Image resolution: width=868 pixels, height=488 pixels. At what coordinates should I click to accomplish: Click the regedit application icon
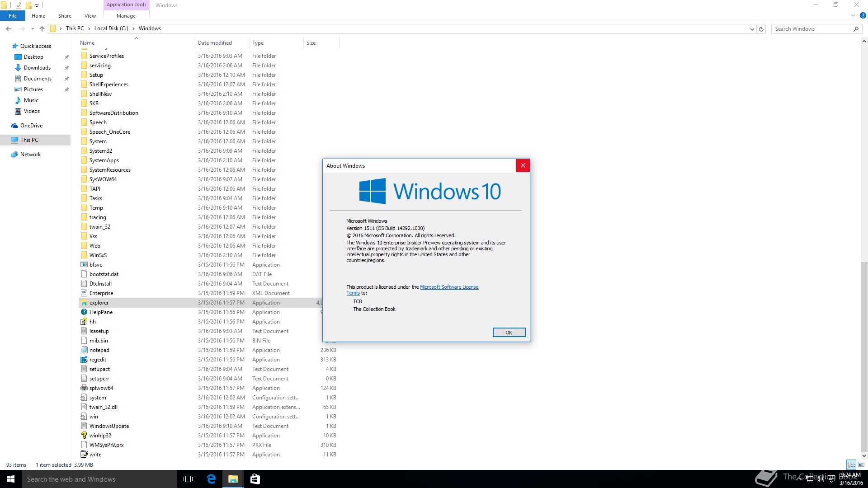point(84,360)
